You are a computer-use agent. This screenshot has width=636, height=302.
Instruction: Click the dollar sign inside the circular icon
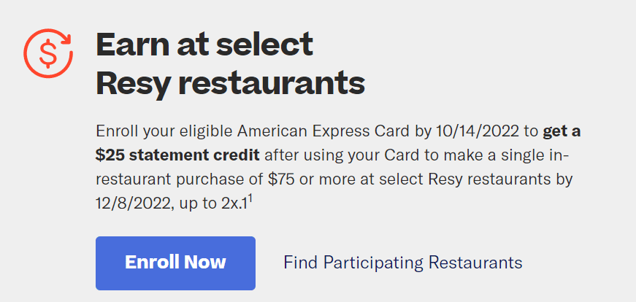[48, 54]
